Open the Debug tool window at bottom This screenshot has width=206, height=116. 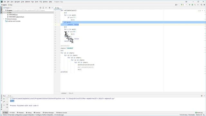point(29,113)
